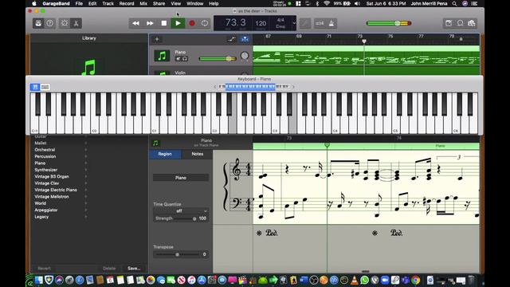
Task: Switch to the Region tab
Action: coord(165,154)
